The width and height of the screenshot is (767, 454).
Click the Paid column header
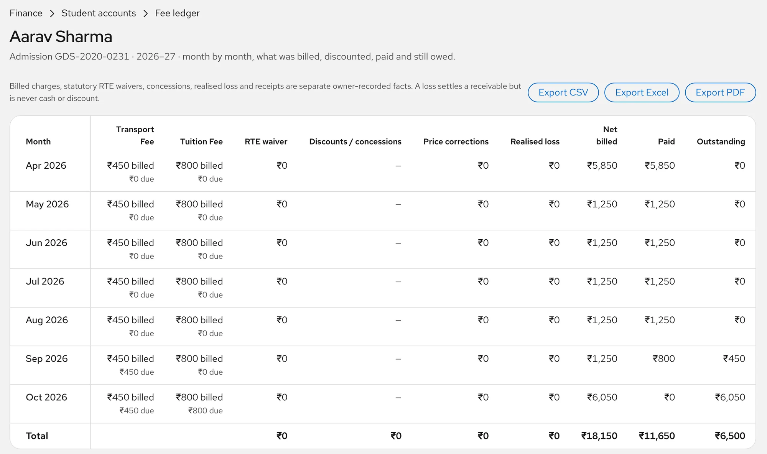tap(666, 141)
